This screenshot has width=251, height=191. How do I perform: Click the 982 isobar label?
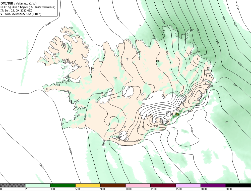(217, 42)
